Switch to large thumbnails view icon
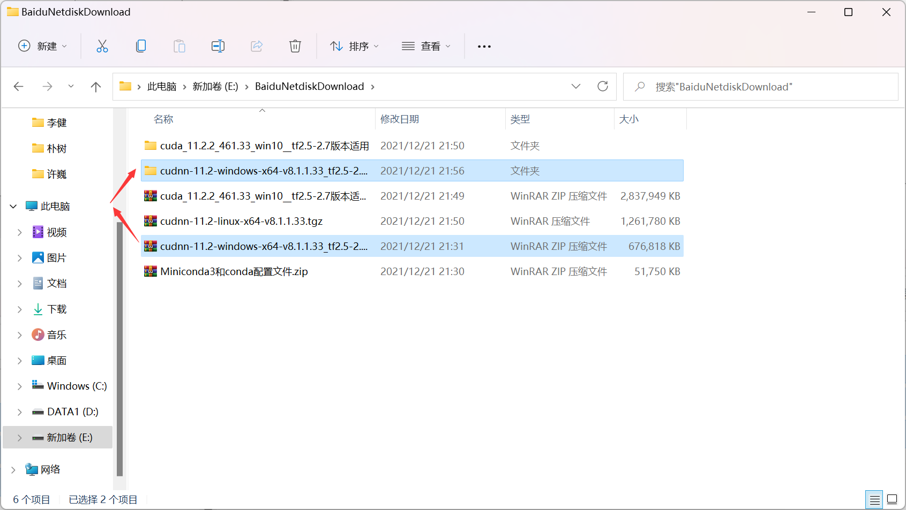 [892, 499]
